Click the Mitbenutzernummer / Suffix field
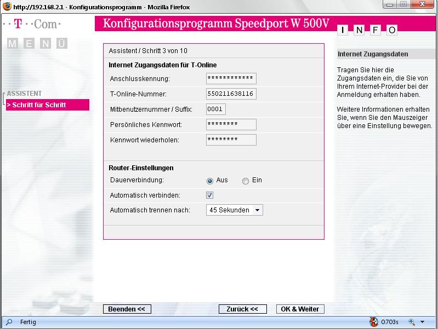The image size is (438, 329). pyautogui.click(x=215, y=109)
